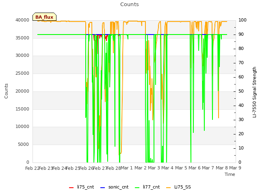Click the 5000 tick on counts axis

coord(24,145)
